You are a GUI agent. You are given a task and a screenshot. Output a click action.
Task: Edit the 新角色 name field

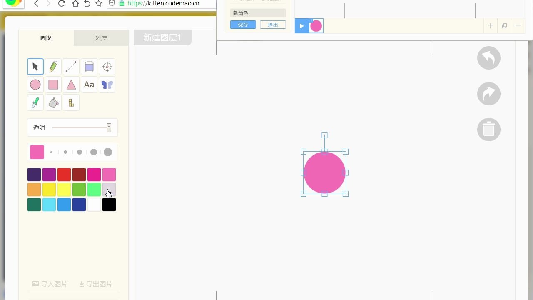(x=258, y=13)
